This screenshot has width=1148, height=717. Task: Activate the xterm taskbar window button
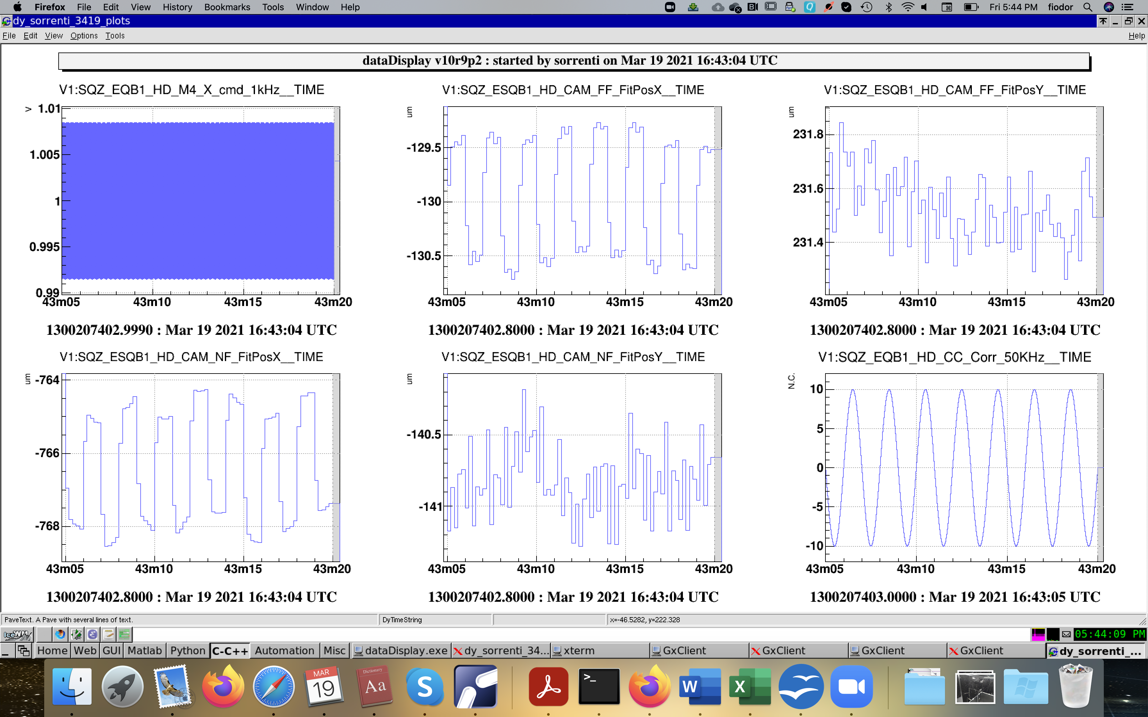point(600,651)
